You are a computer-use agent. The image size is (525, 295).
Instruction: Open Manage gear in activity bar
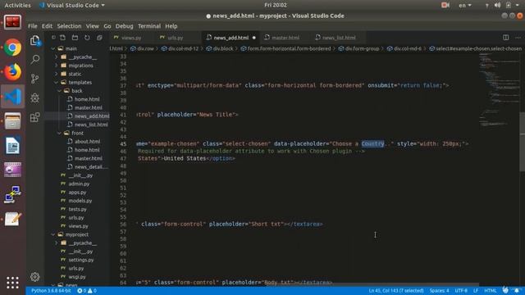click(34, 277)
